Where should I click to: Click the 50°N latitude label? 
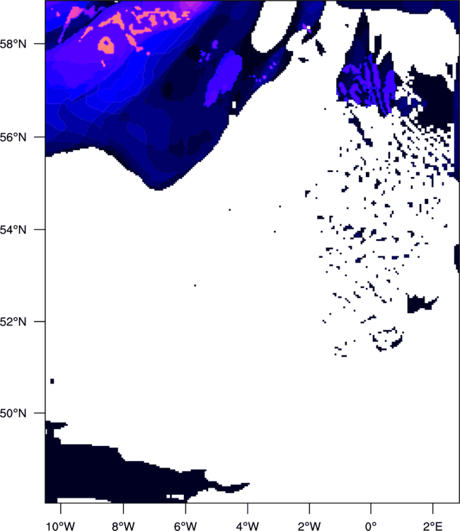13,413
